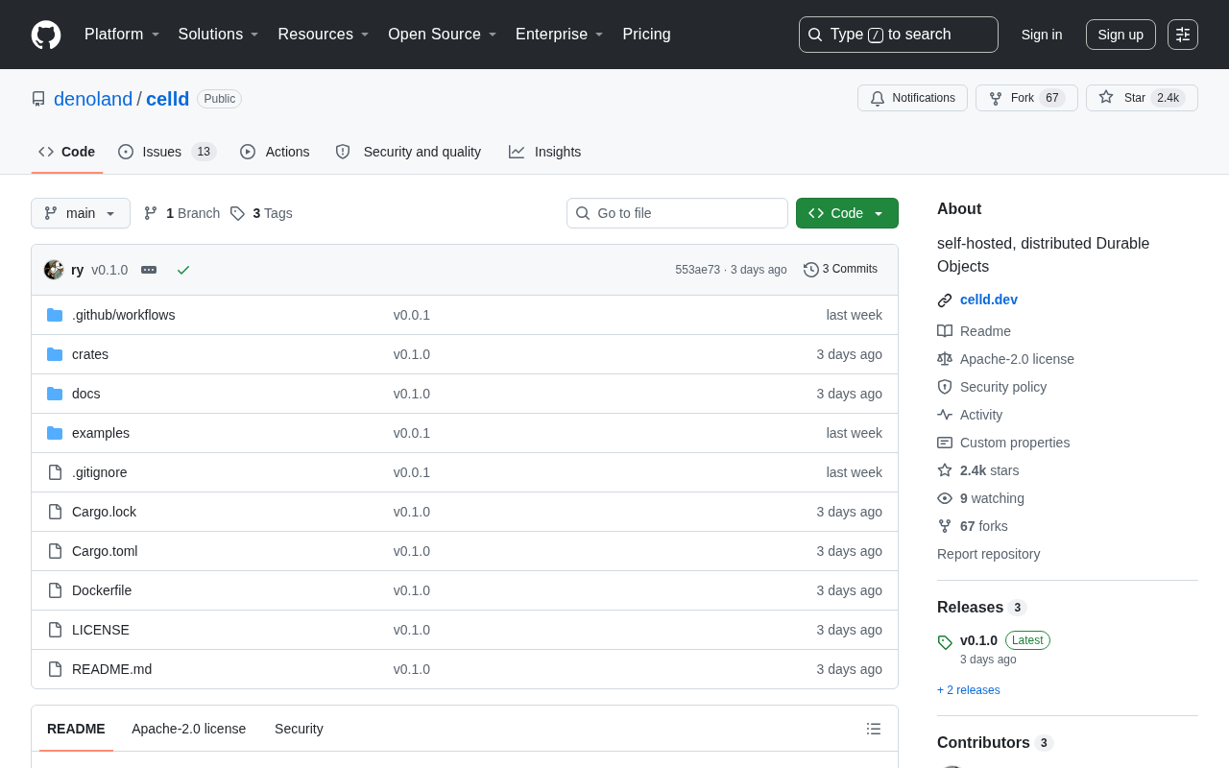View the green check status of latest commit

pyautogui.click(x=183, y=270)
